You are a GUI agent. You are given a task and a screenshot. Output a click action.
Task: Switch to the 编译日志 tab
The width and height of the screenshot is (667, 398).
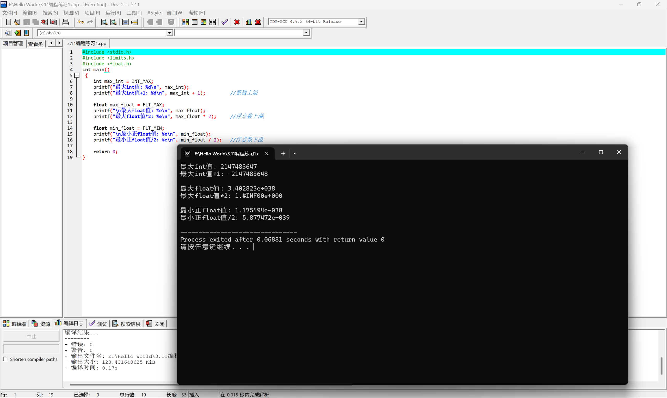coord(70,324)
